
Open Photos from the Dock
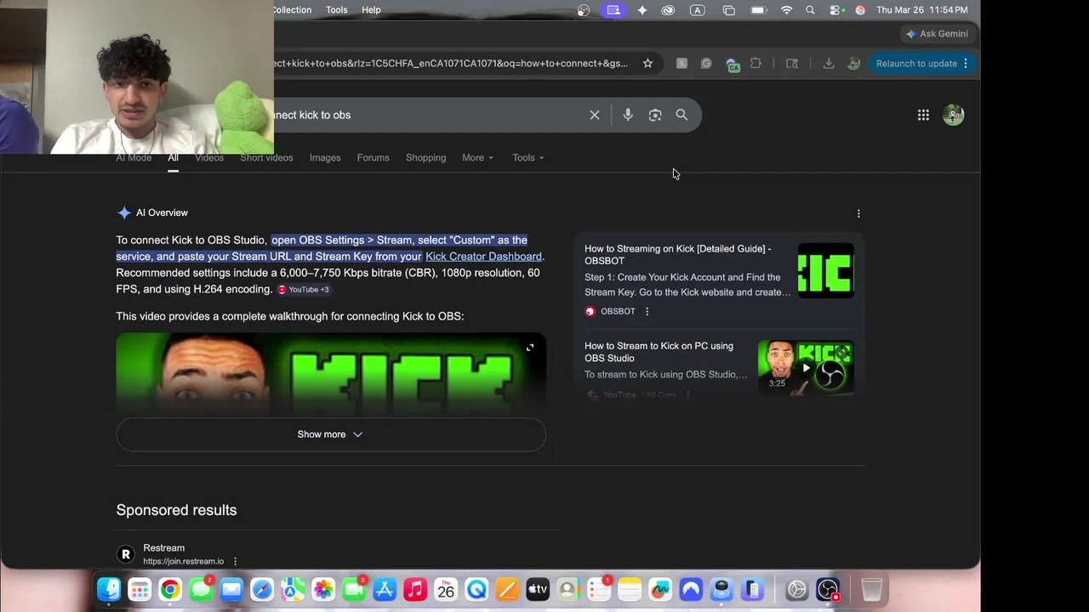(x=323, y=589)
